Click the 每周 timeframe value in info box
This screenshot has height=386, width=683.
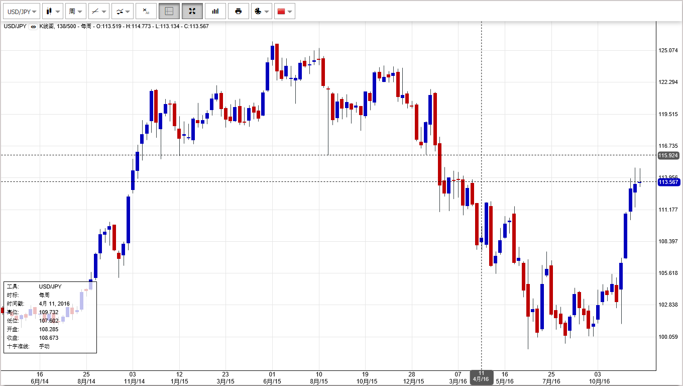pos(44,295)
